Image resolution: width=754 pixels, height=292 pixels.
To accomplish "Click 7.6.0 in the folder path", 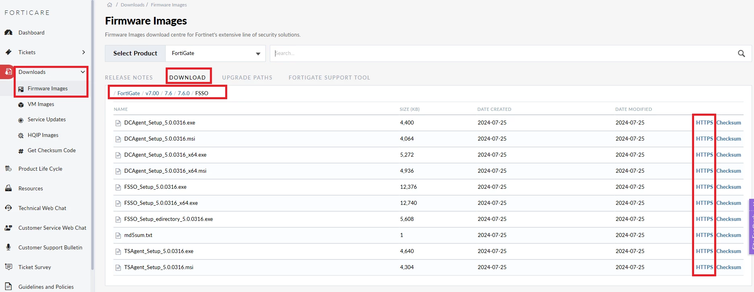I will 183,93.
